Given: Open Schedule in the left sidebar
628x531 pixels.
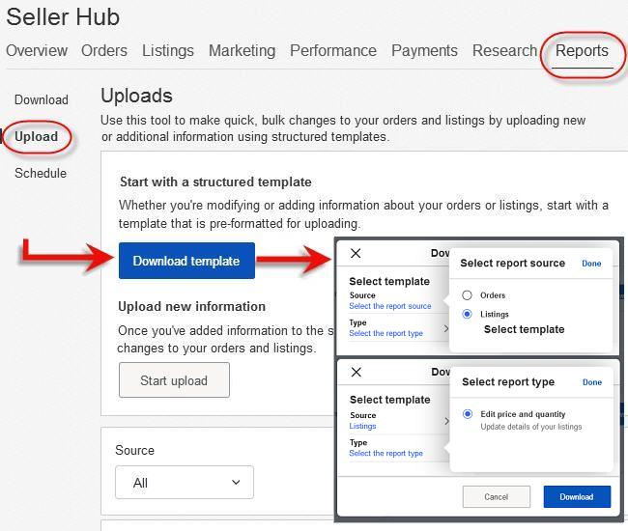Looking at the screenshot, I should 41,173.
